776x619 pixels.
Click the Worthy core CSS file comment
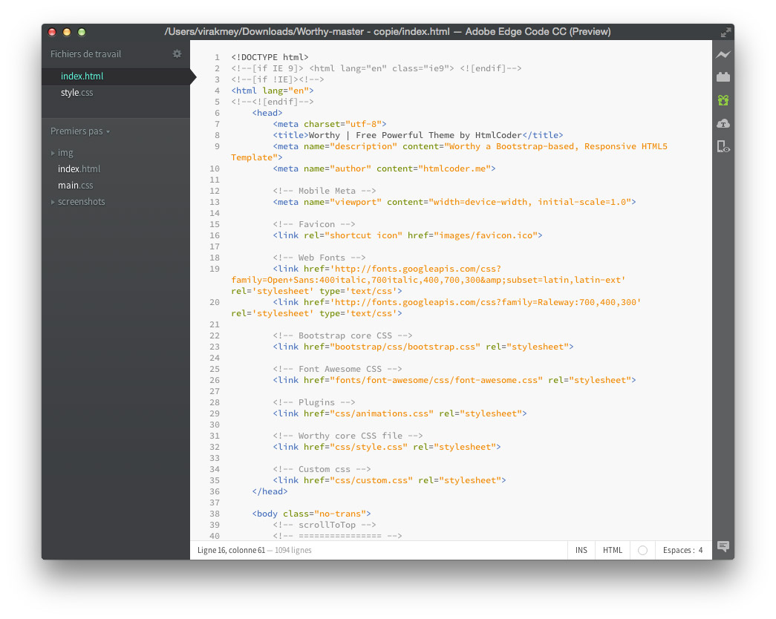coord(348,436)
